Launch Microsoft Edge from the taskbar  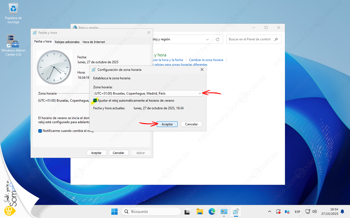pyautogui.click(x=212, y=211)
